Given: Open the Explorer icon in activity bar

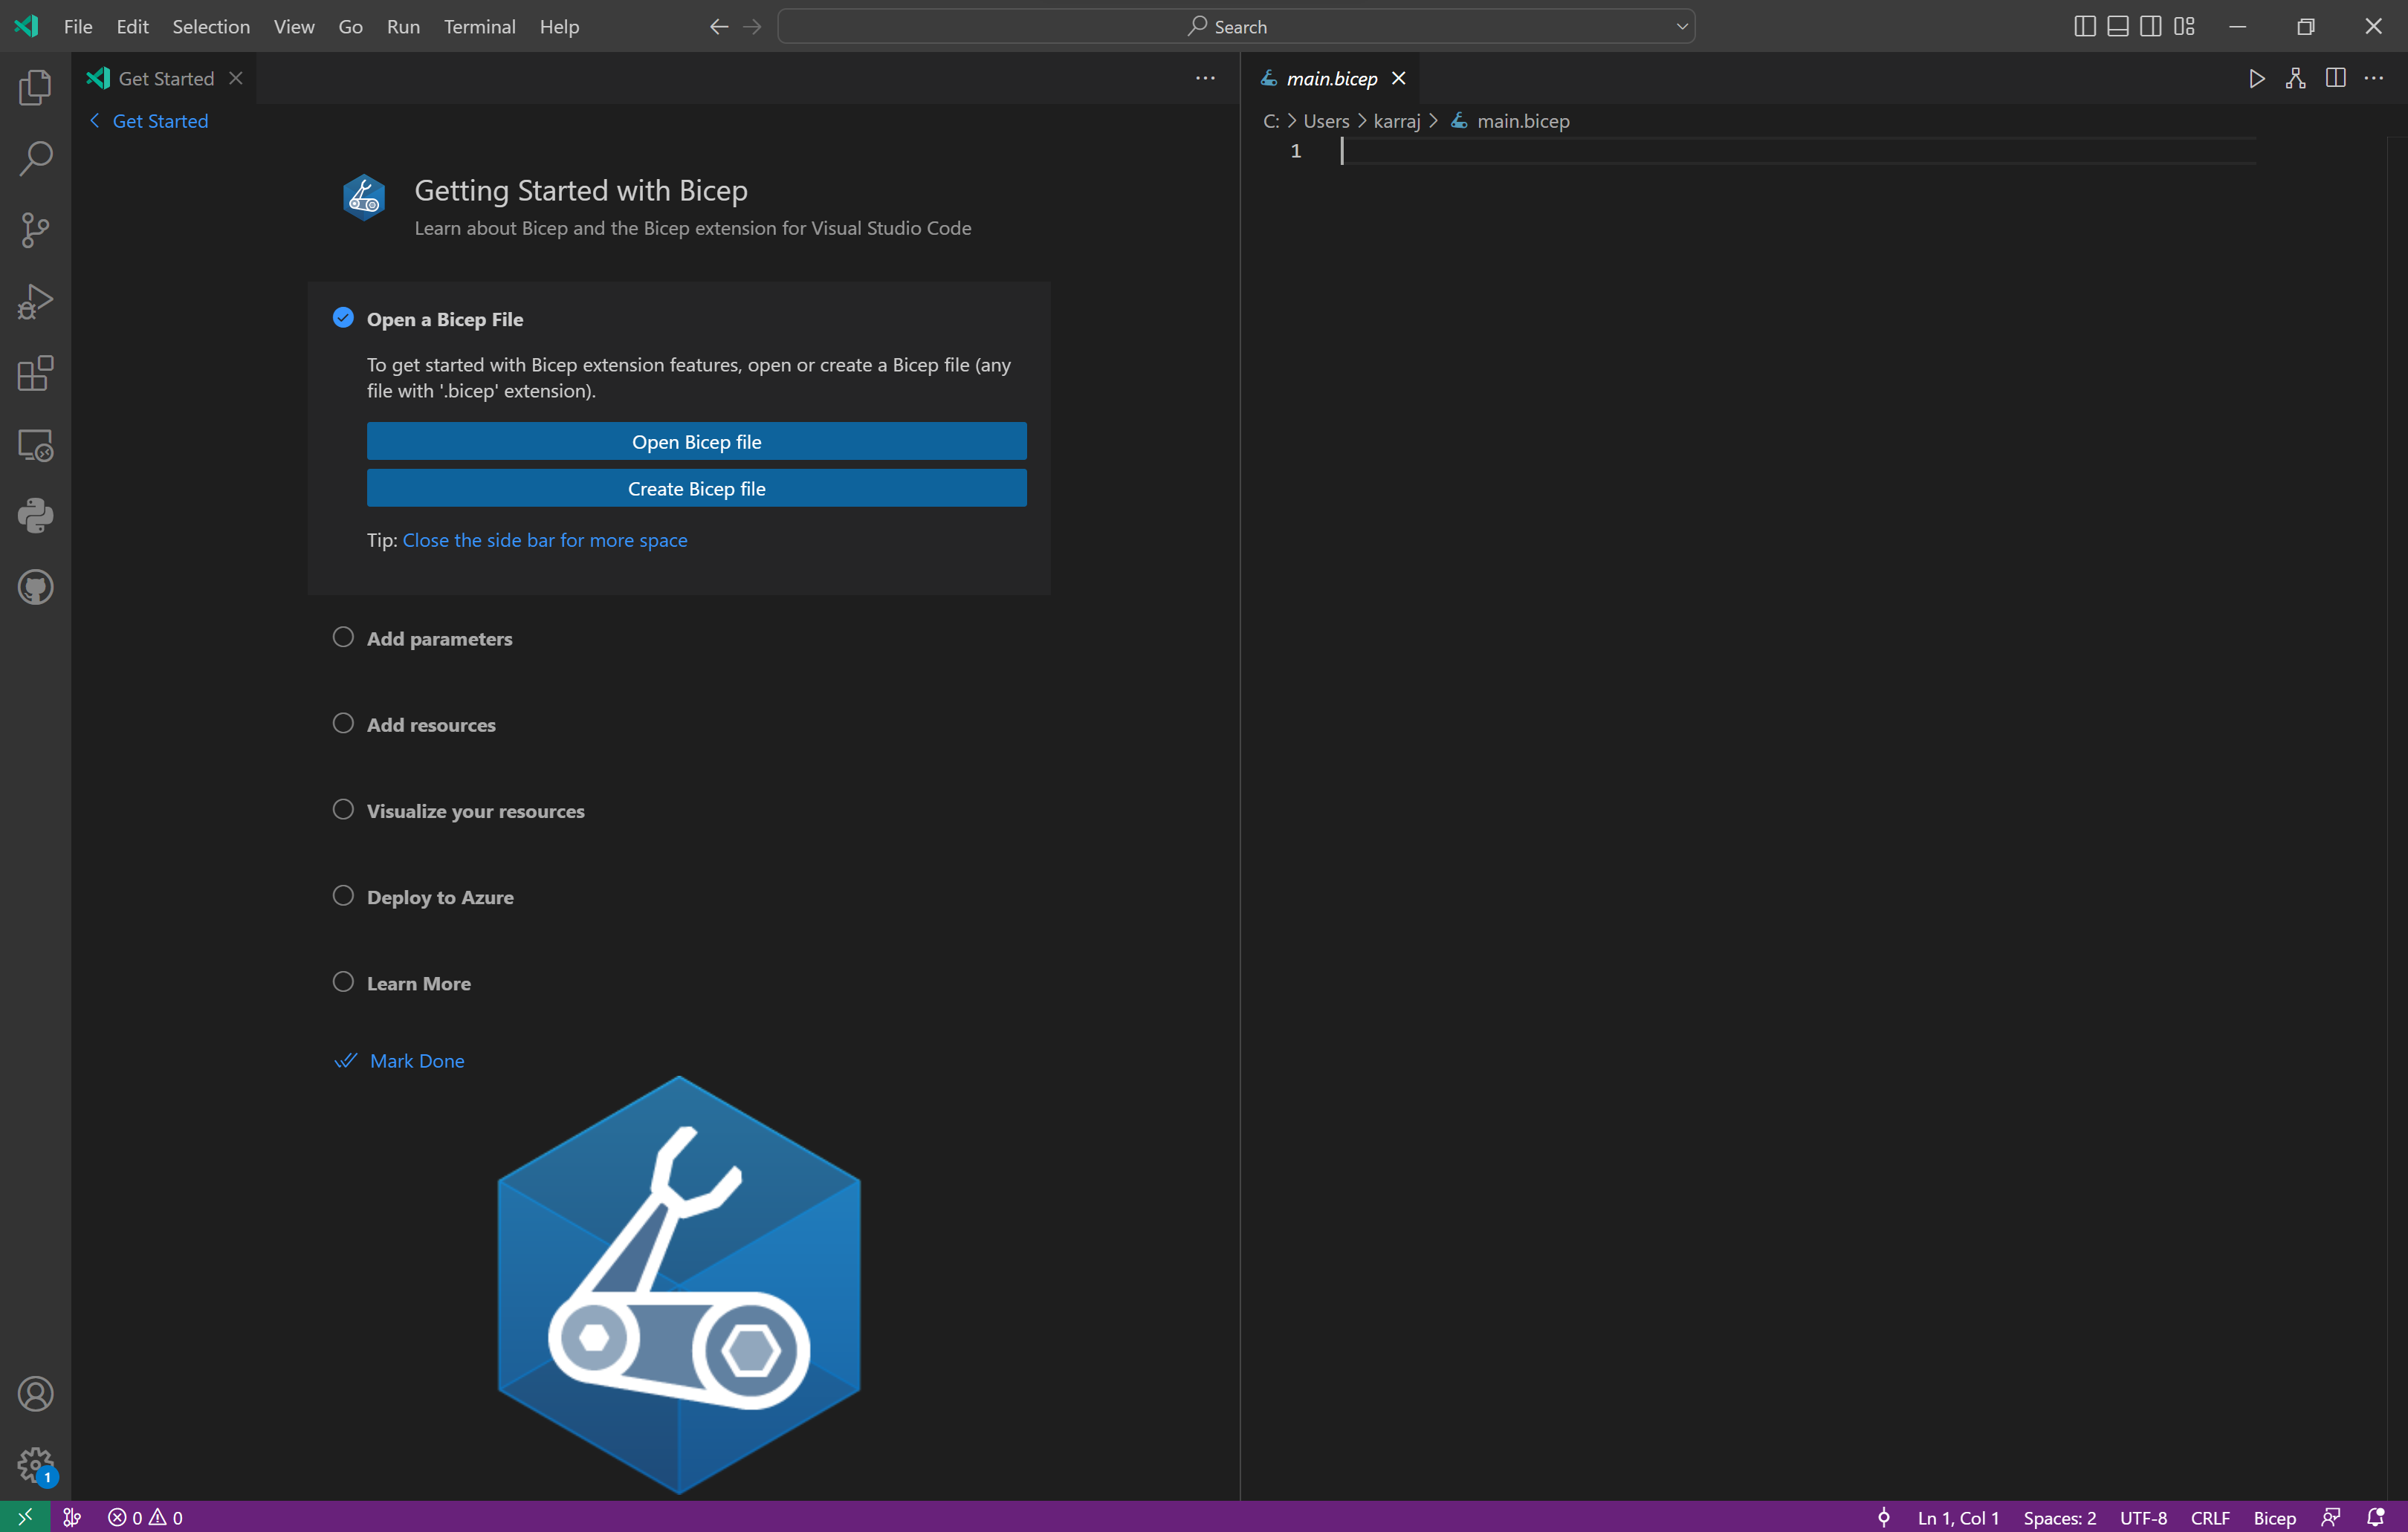Looking at the screenshot, I should pyautogui.click(x=35, y=88).
